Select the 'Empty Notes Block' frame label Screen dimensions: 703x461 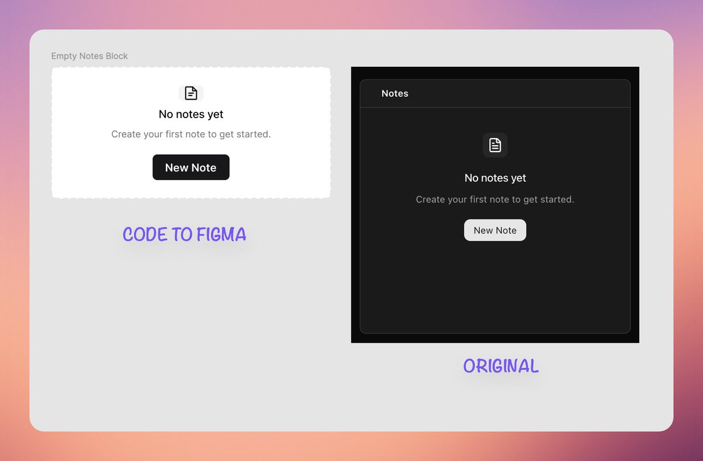[90, 56]
